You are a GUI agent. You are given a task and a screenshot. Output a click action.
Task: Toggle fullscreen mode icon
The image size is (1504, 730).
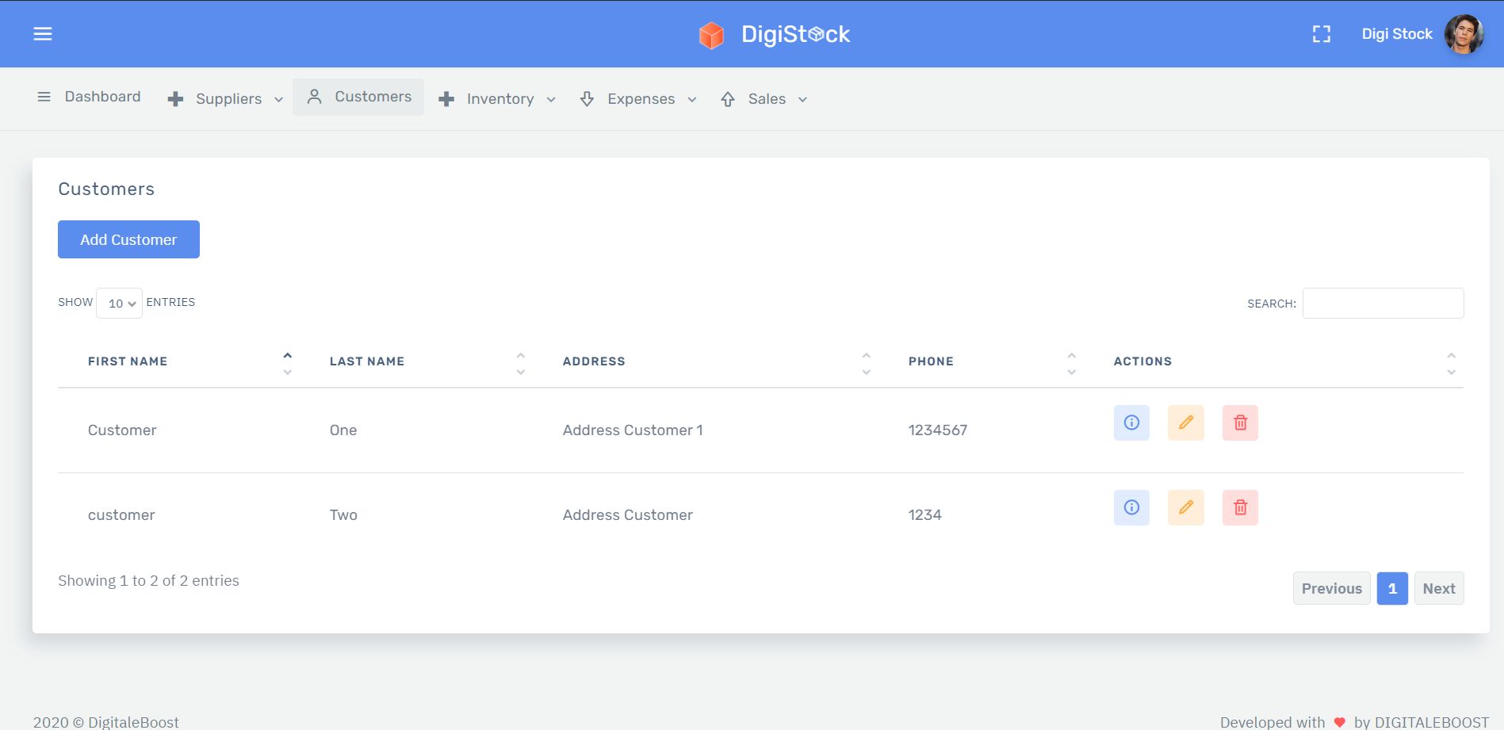tap(1321, 34)
